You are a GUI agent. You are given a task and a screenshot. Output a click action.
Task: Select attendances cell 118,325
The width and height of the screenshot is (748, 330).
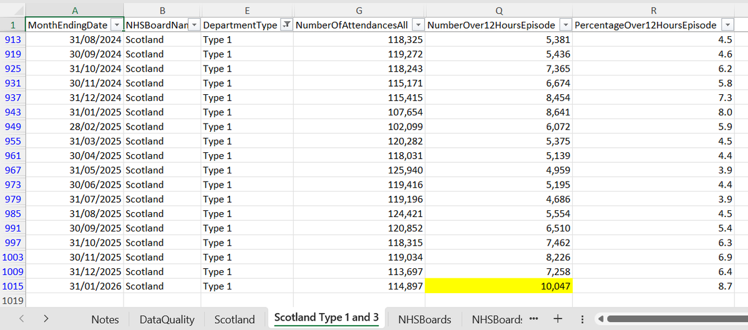pyautogui.click(x=359, y=39)
